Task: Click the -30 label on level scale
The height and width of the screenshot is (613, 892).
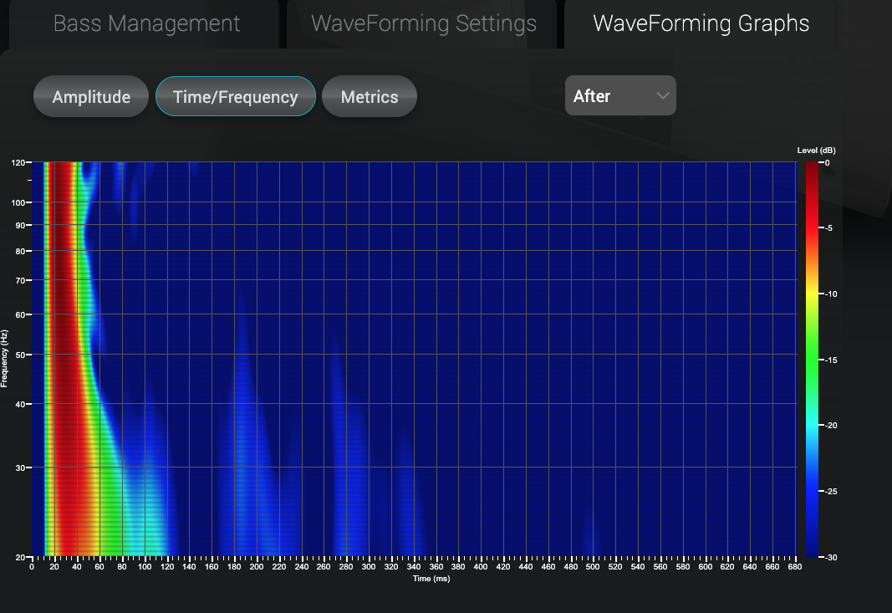Action: tap(831, 558)
